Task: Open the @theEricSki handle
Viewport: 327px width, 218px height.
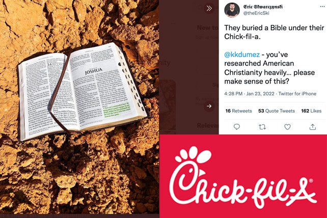Action: pos(256,13)
